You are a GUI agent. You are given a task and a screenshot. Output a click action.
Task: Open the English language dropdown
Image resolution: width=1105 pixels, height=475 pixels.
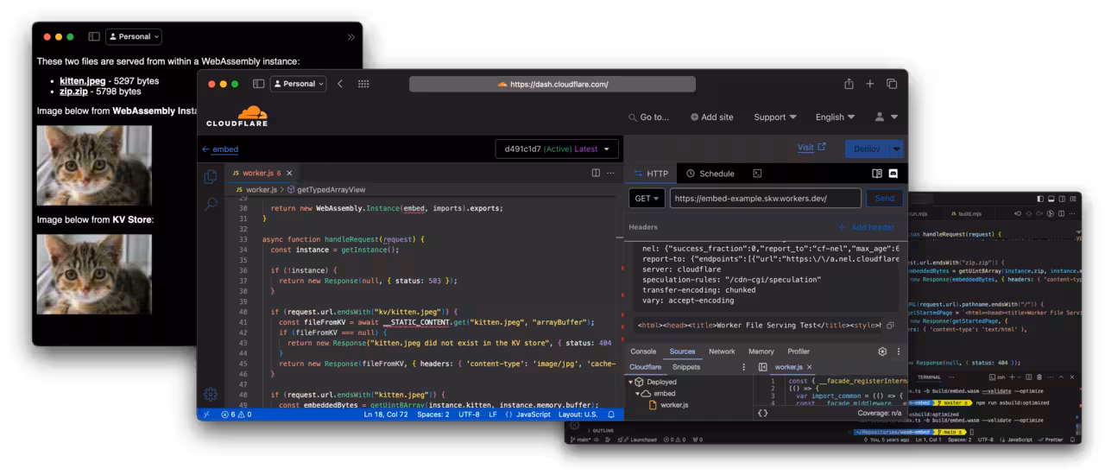835,117
